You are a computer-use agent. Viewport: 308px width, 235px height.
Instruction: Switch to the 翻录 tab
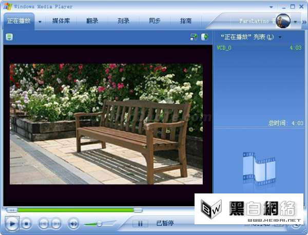(x=92, y=21)
